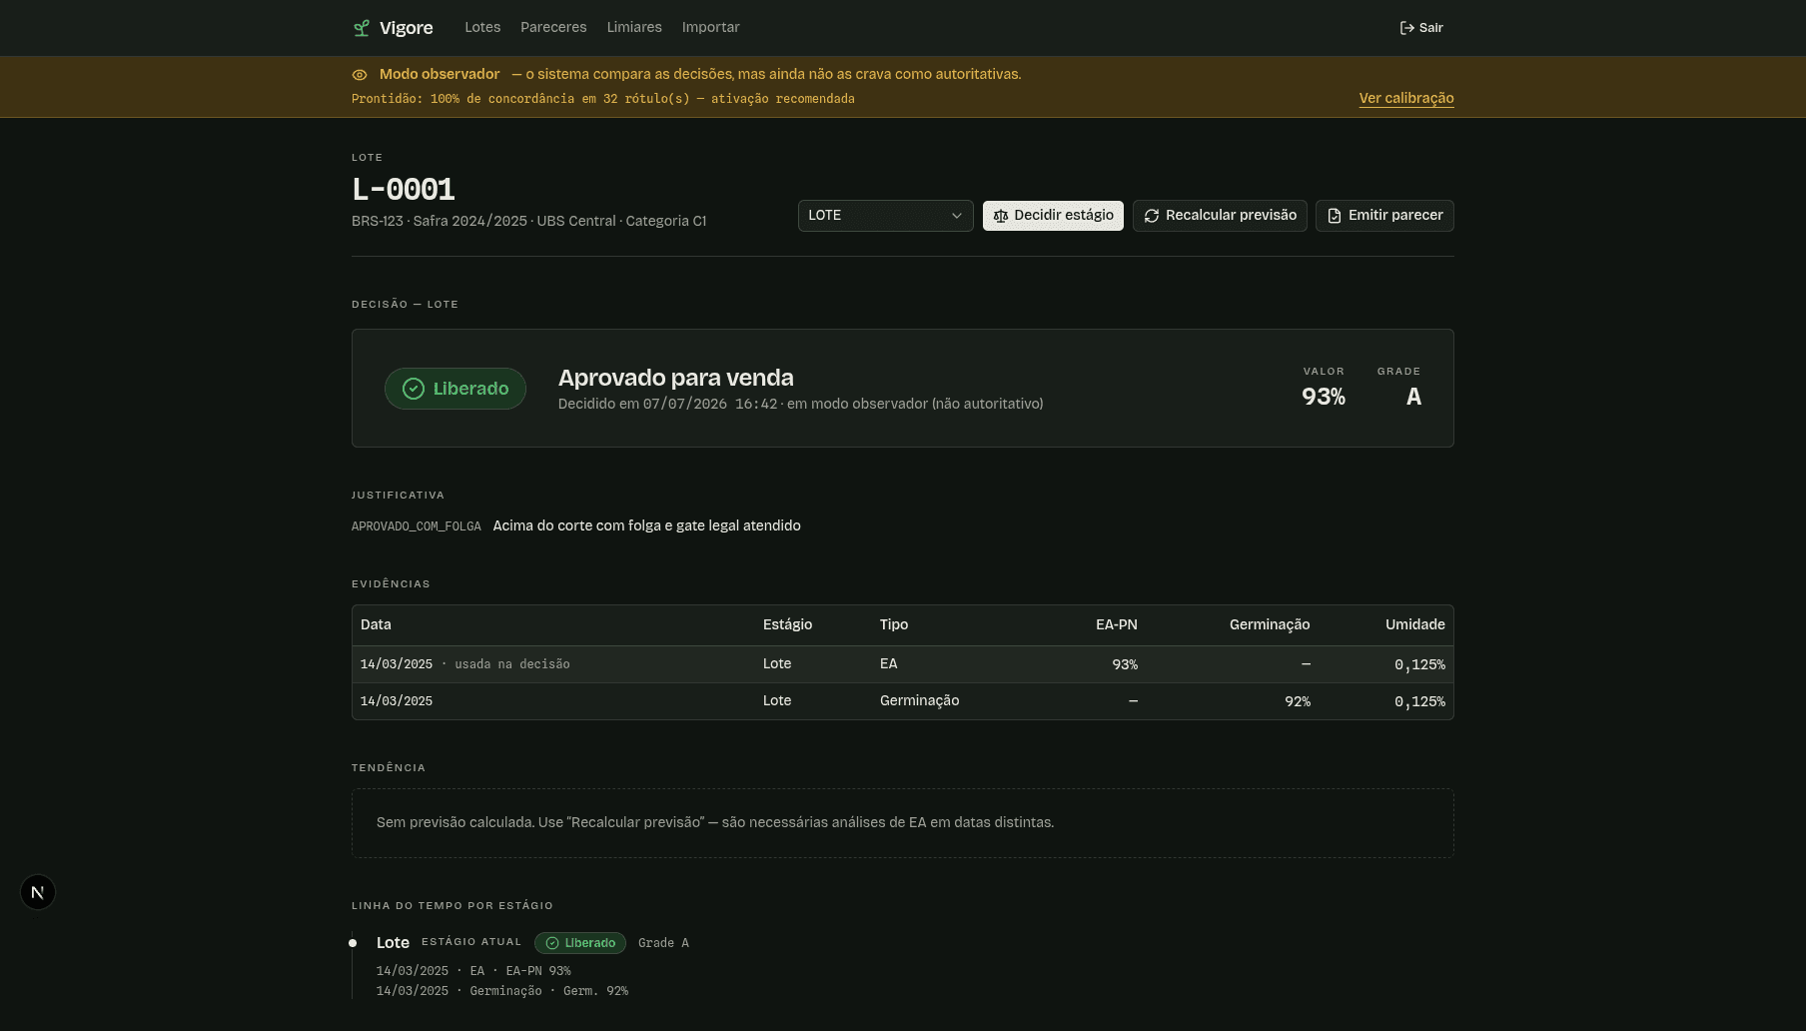The height and width of the screenshot is (1031, 1806).
Task: Open the LOTE stage dropdown
Action: tap(885, 216)
